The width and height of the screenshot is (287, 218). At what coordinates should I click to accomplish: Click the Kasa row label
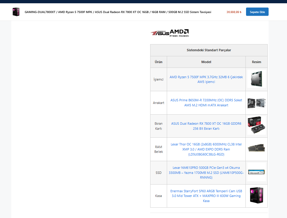(x=158, y=196)
